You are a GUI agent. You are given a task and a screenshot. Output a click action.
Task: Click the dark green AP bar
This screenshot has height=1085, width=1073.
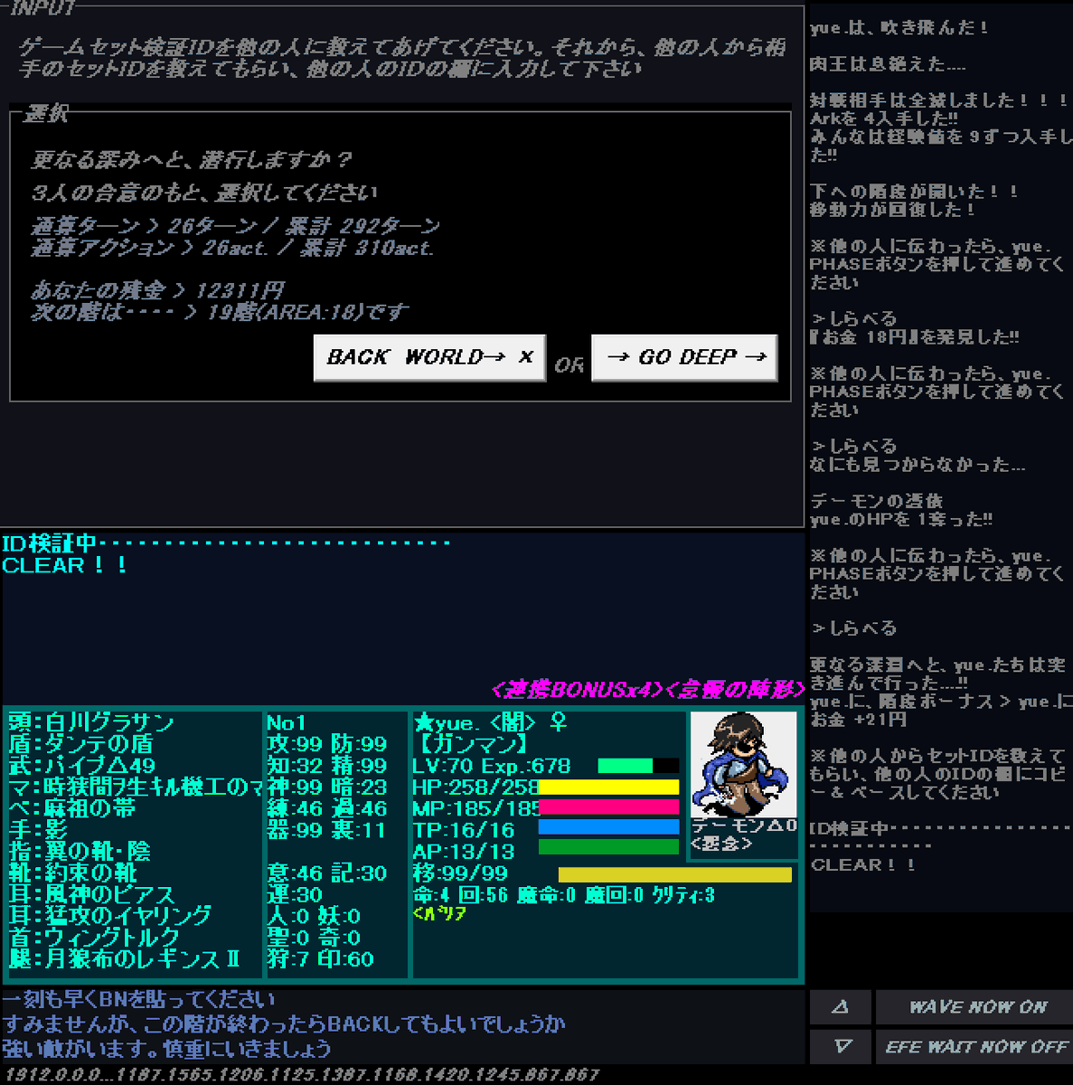point(608,847)
